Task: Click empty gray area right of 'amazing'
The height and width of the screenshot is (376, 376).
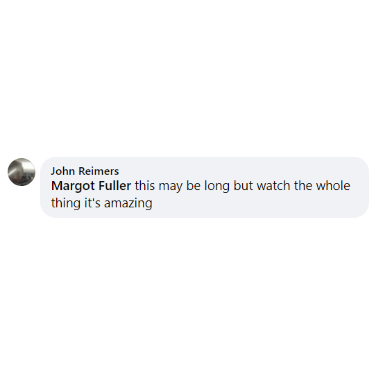Action: [x=252, y=203]
